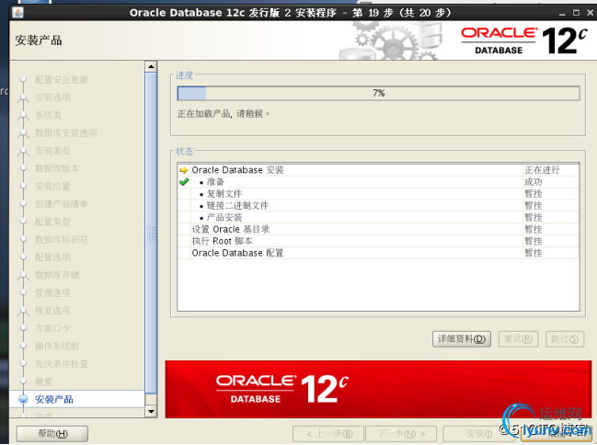Click the 帮助(H) help button
597x445 pixels.
[52, 434]
